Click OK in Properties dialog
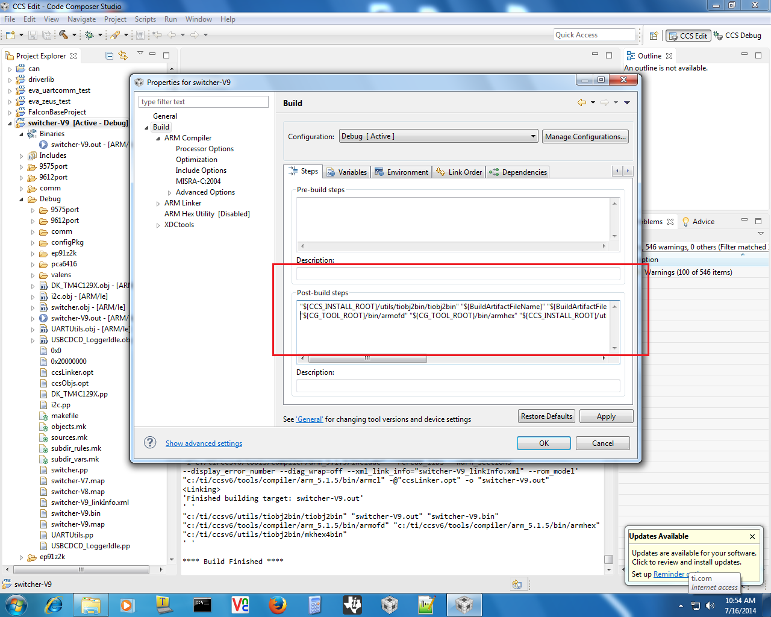771x617 pixels. [x=544, y=443]
